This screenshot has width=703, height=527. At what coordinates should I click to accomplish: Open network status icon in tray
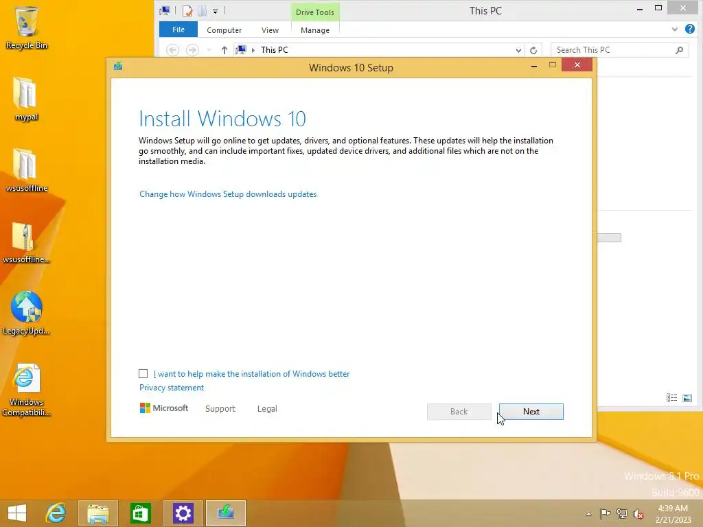point(622,513)
